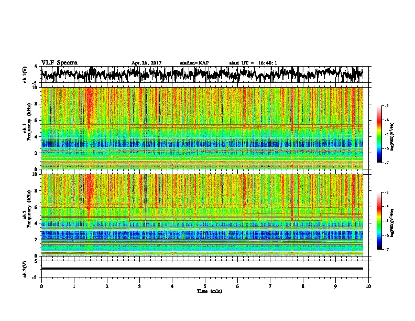
Task: Click the "6" kHz tick label on the ch.2 frequency axis
Action: pos(37,207)
